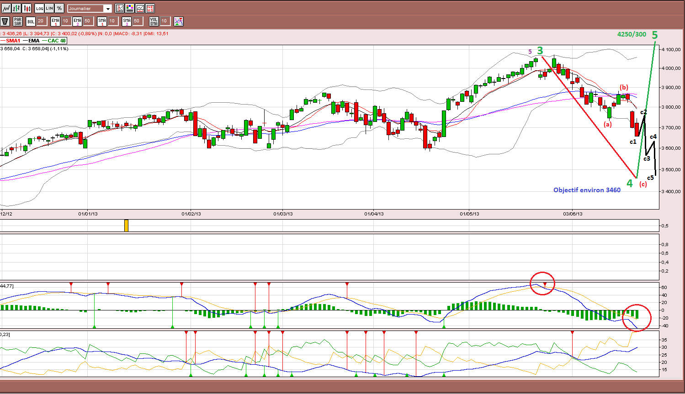
Task: Click the DMI: 13,51 readout
Action: (156, 33)
